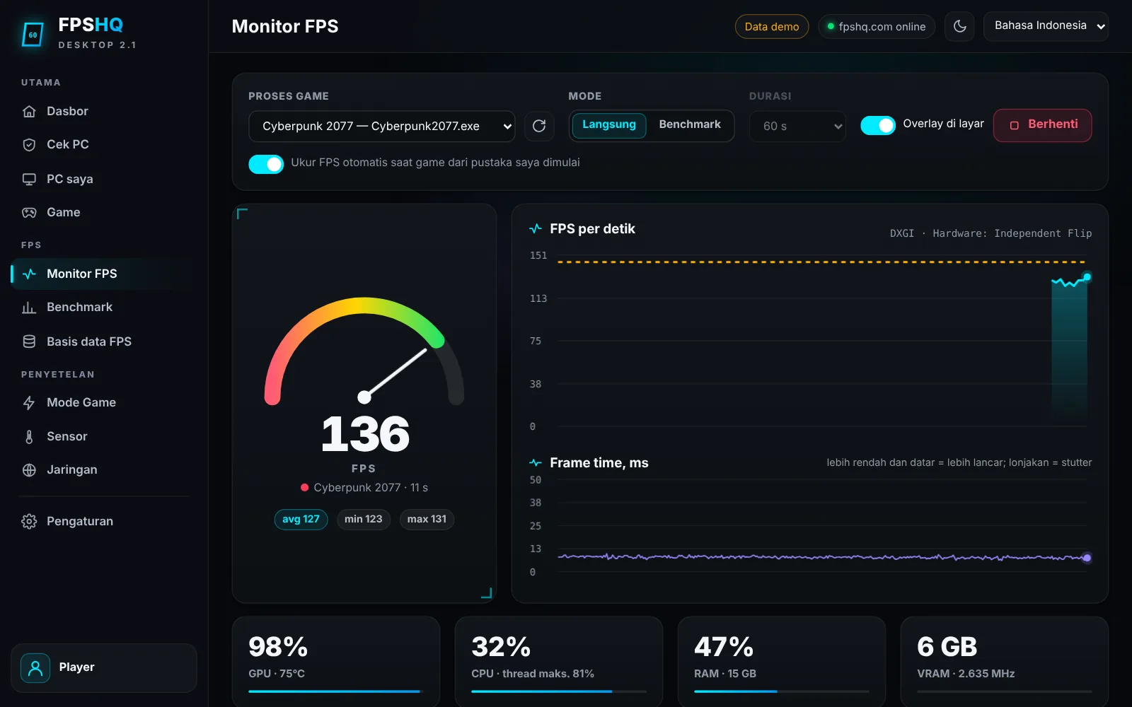Click the GPU 98% usage bar
The width and height of the screenshot is (1132, 707).
[336, 691]
